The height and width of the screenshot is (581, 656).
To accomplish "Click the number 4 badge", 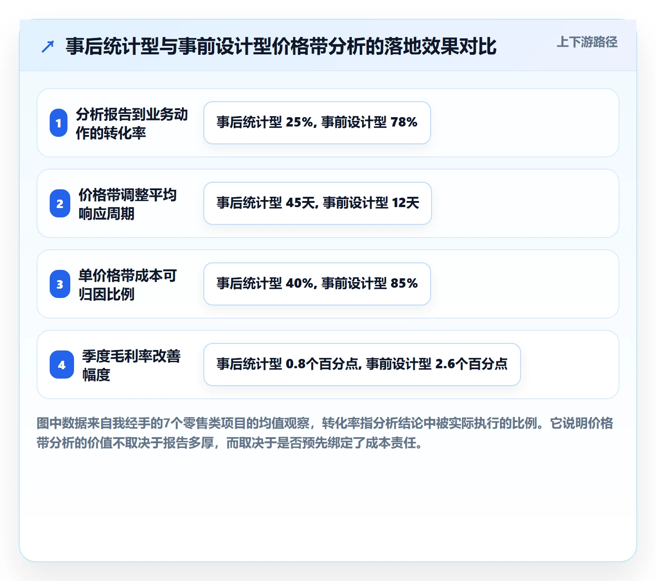I will (x=62, y=365).
